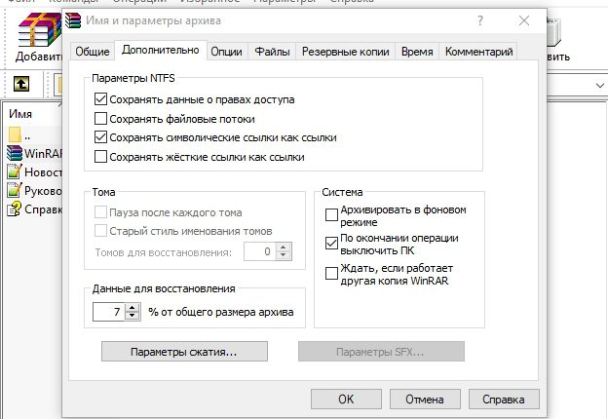Increase recovery data percentage with up arrow
The width and height of the screenshot is (608, 419).
(x=133, y=307)
